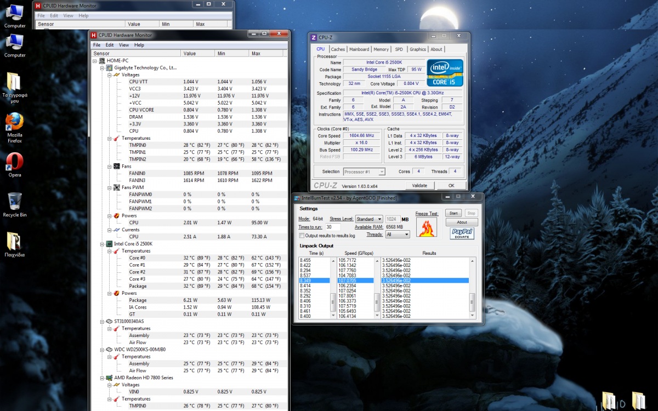658x411 pixels.
Task: Open the About tab in CPU-Z
Action: (436, 49)
